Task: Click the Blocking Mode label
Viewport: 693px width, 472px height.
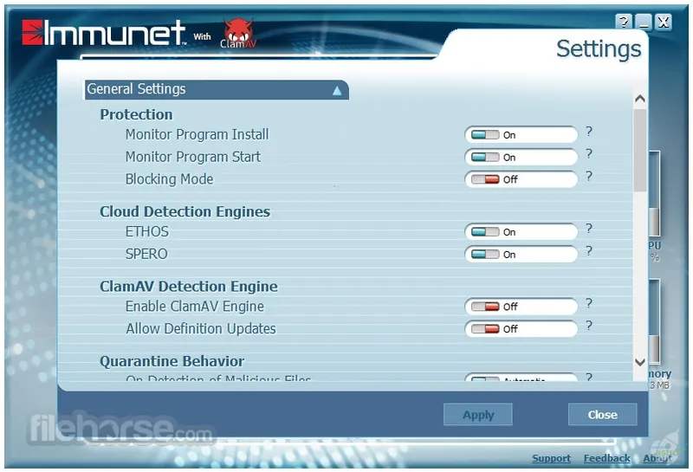Action: click(x=169, y=179)
